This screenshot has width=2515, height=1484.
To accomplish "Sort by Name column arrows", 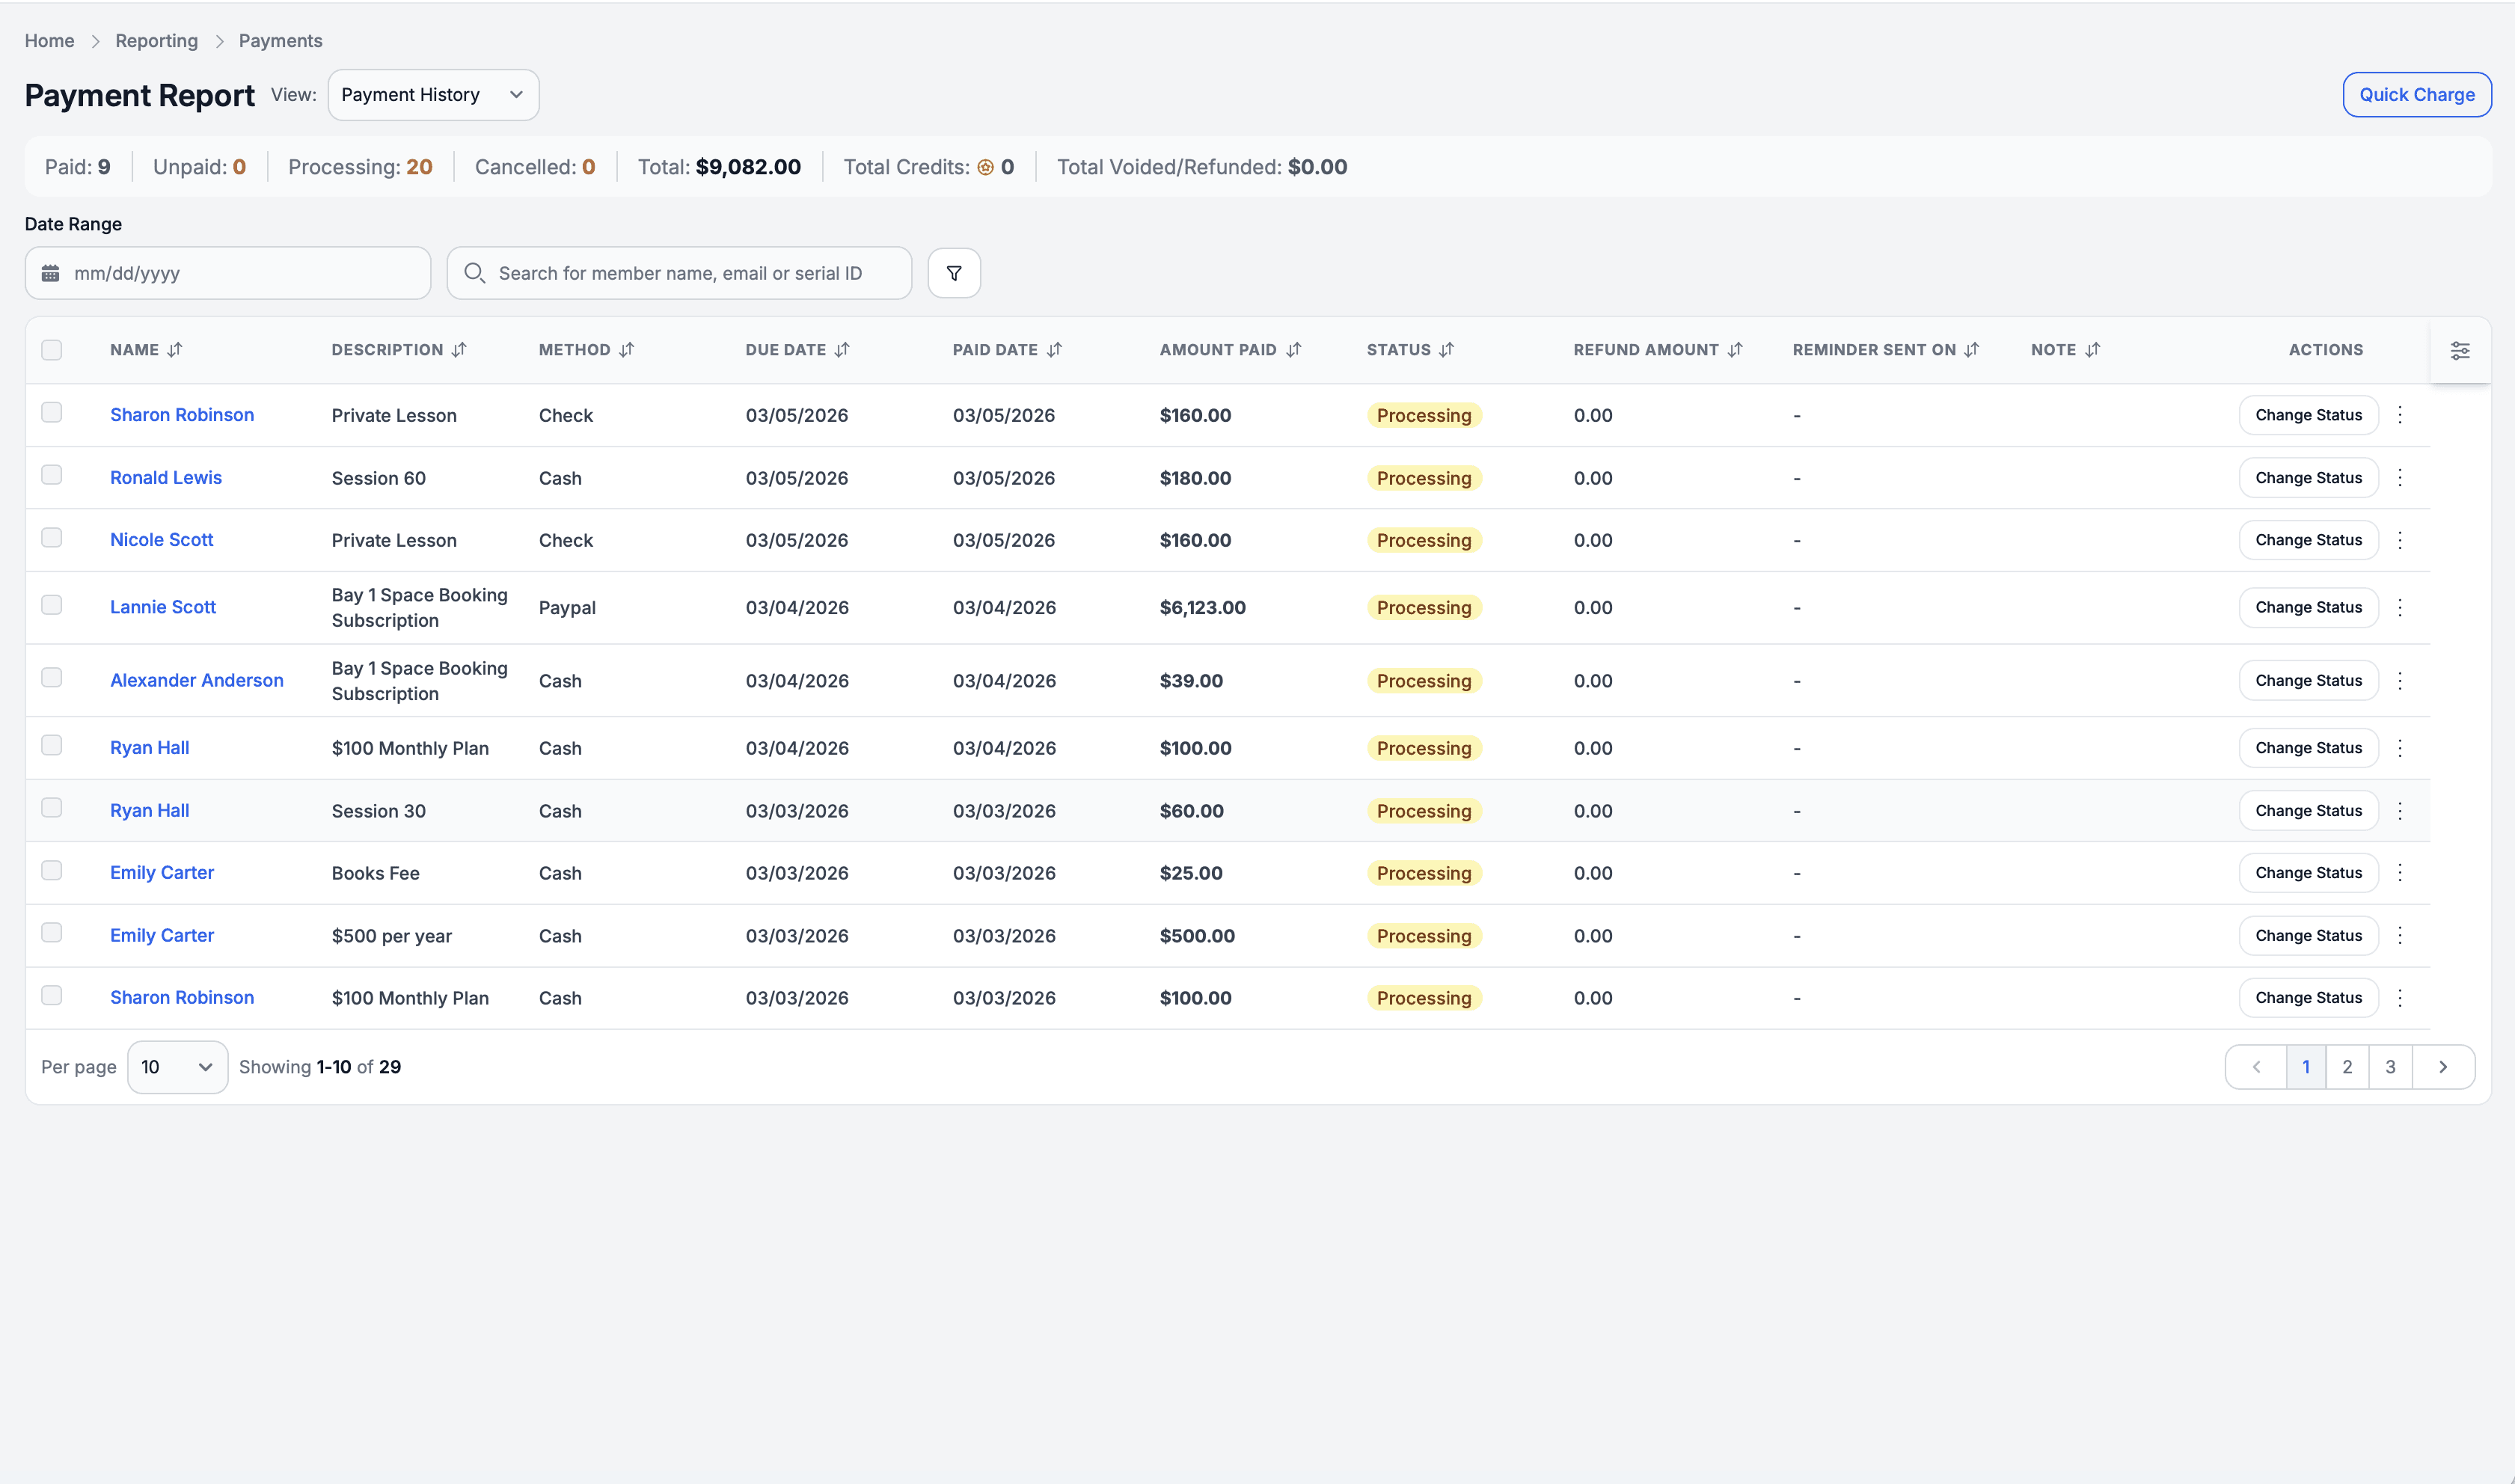I will pos(175,350).
